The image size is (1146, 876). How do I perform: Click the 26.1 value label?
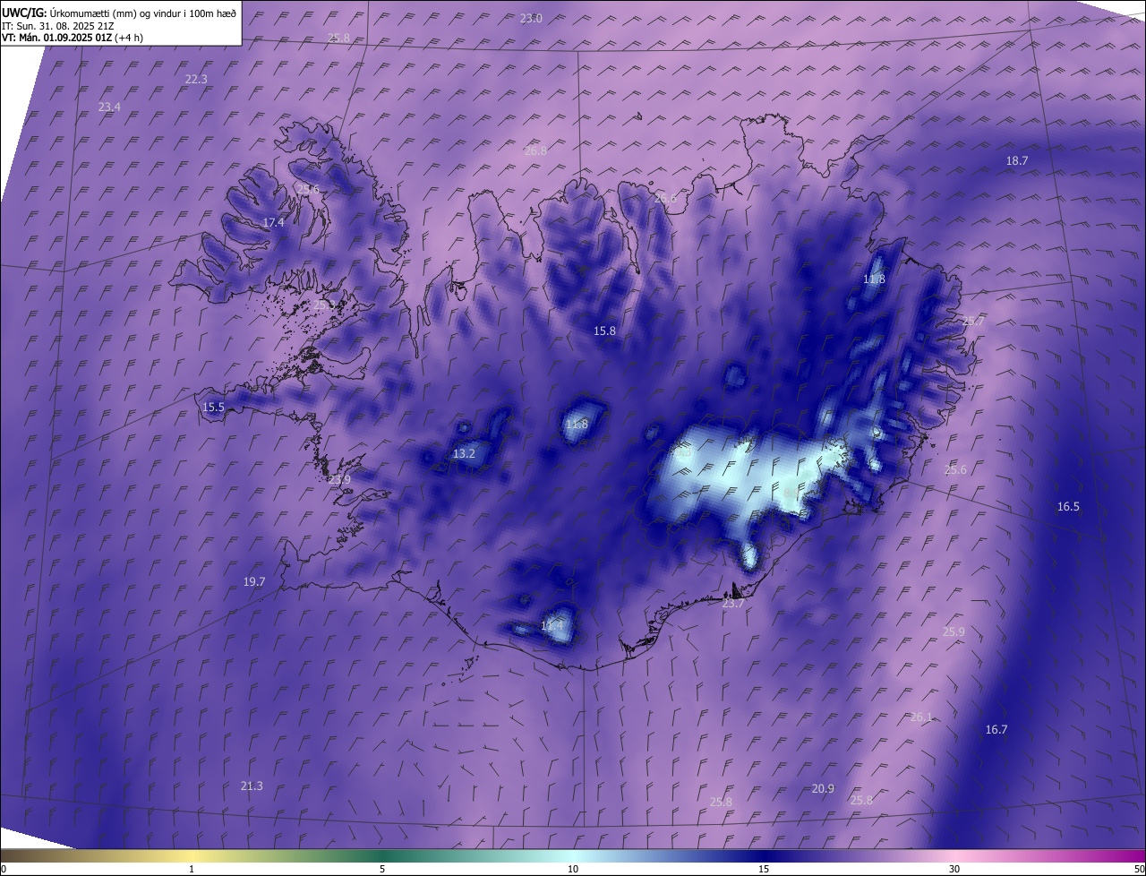point(921,717)
